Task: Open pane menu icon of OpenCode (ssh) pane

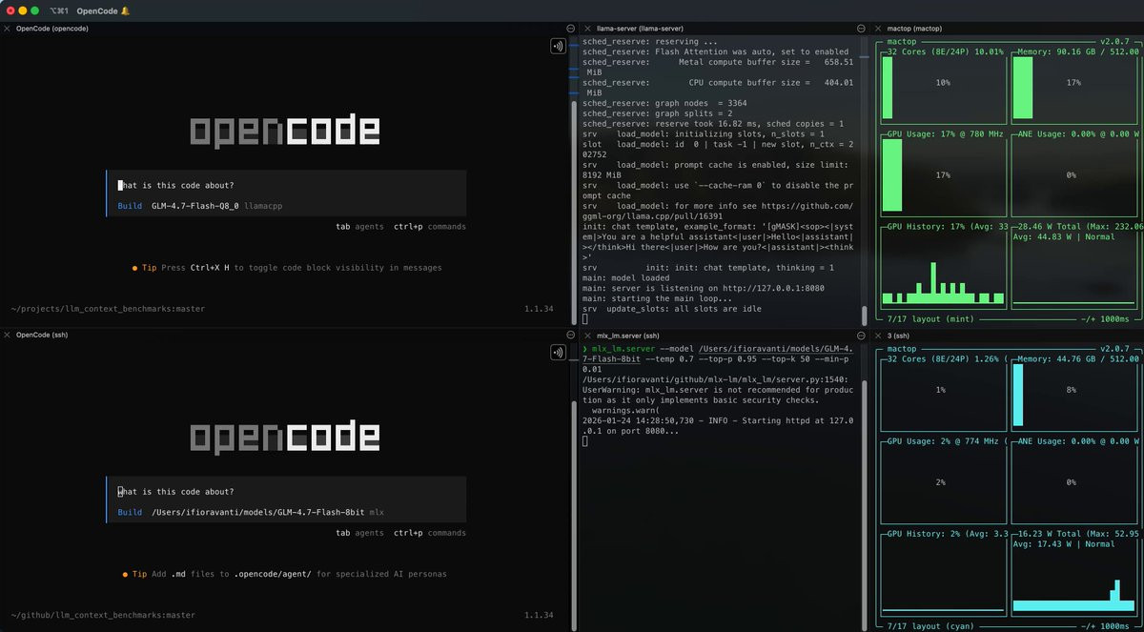Action: click(x=570, y=336)
